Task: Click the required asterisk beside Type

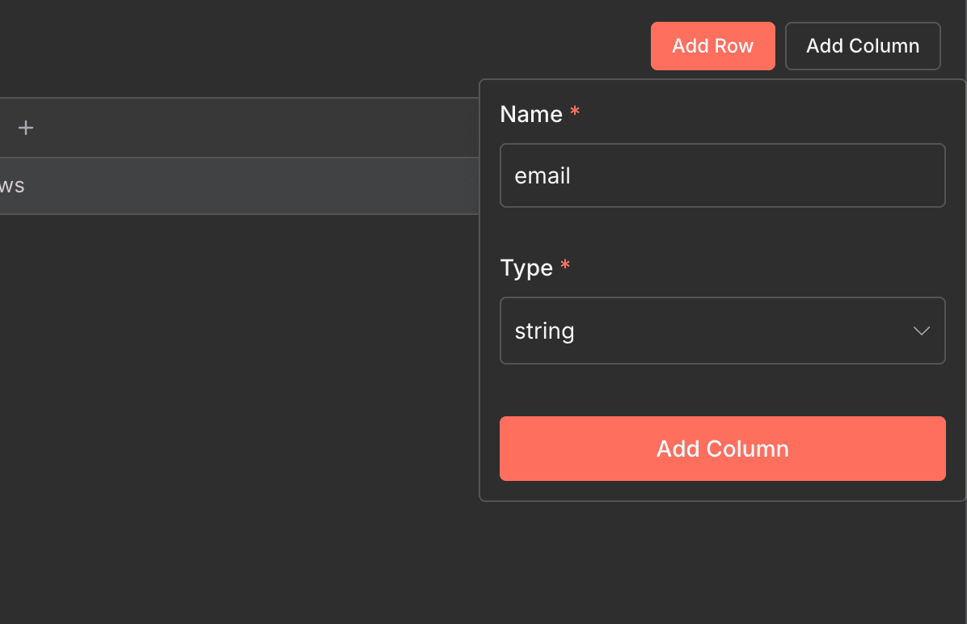Action: (x=564, y=268)
